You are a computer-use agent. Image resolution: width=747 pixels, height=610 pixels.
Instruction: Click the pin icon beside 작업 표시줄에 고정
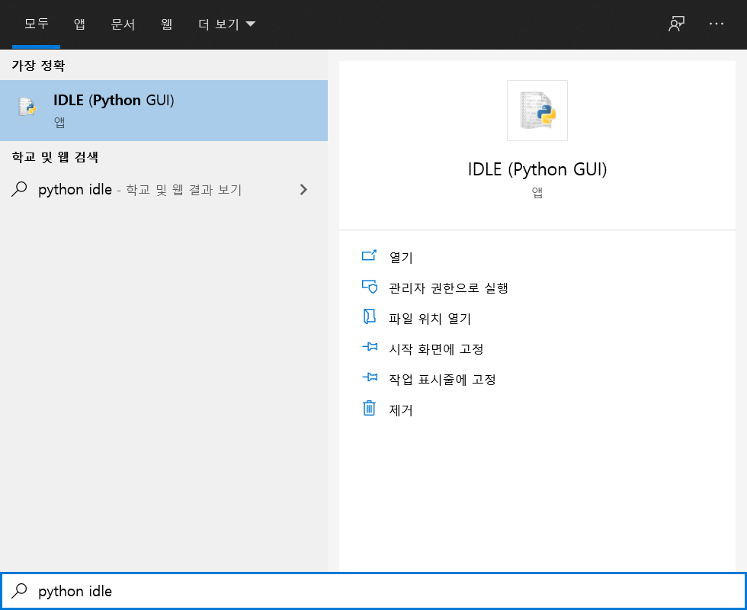pyautogui.click(x=370, y=378)
